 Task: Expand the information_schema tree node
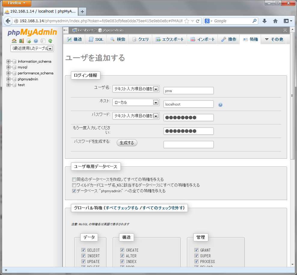(x=8, y=61)
